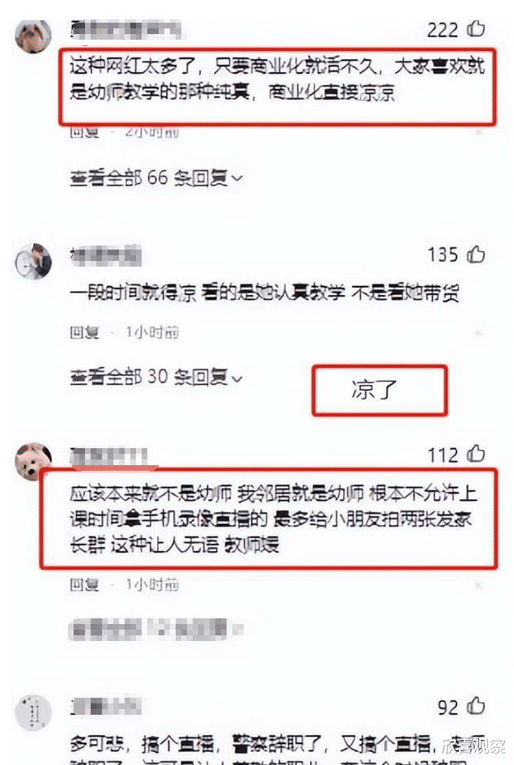Open the teddy bear avatar profile
The width and height of the screenshot is (514, 765).
[33, 462]
